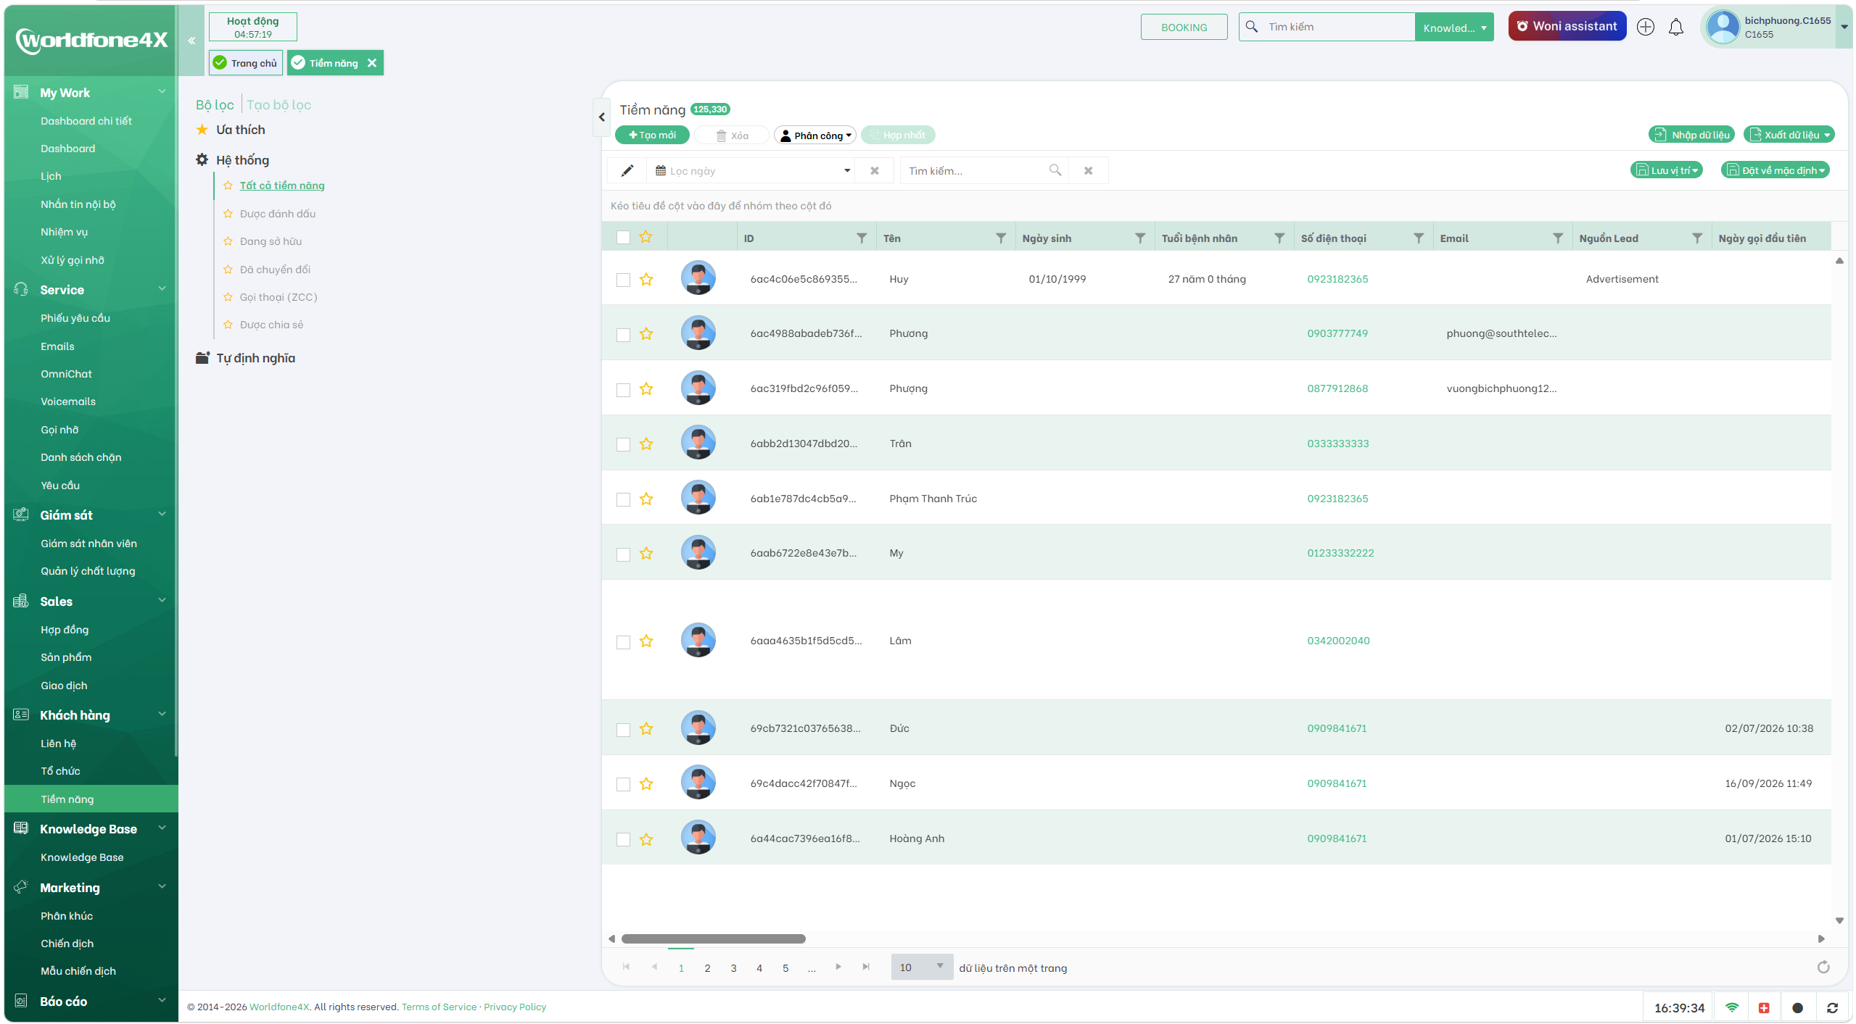Call the phone number 0903777749
The image size is (1856, 1024).
(1337, 333)
